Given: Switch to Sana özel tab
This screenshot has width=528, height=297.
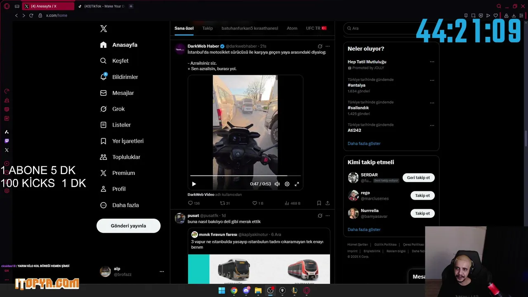Looking at the screenshot, I should coord(184,28).
